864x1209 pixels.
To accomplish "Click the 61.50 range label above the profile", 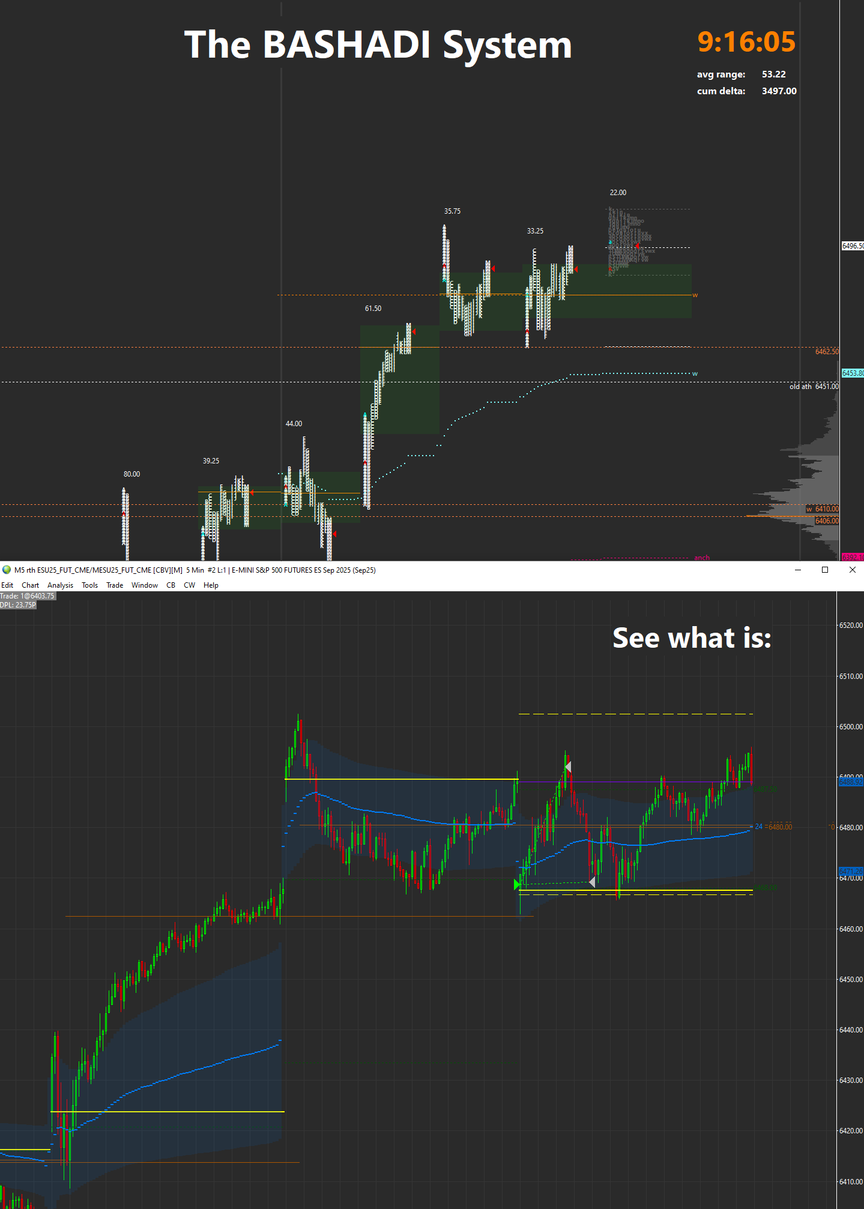I will click(x=373, y=309).
